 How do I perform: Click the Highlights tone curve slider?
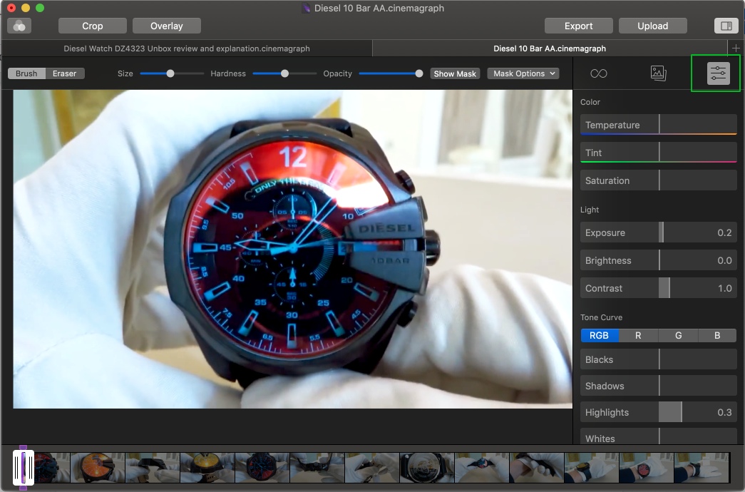tap(659, 412)
